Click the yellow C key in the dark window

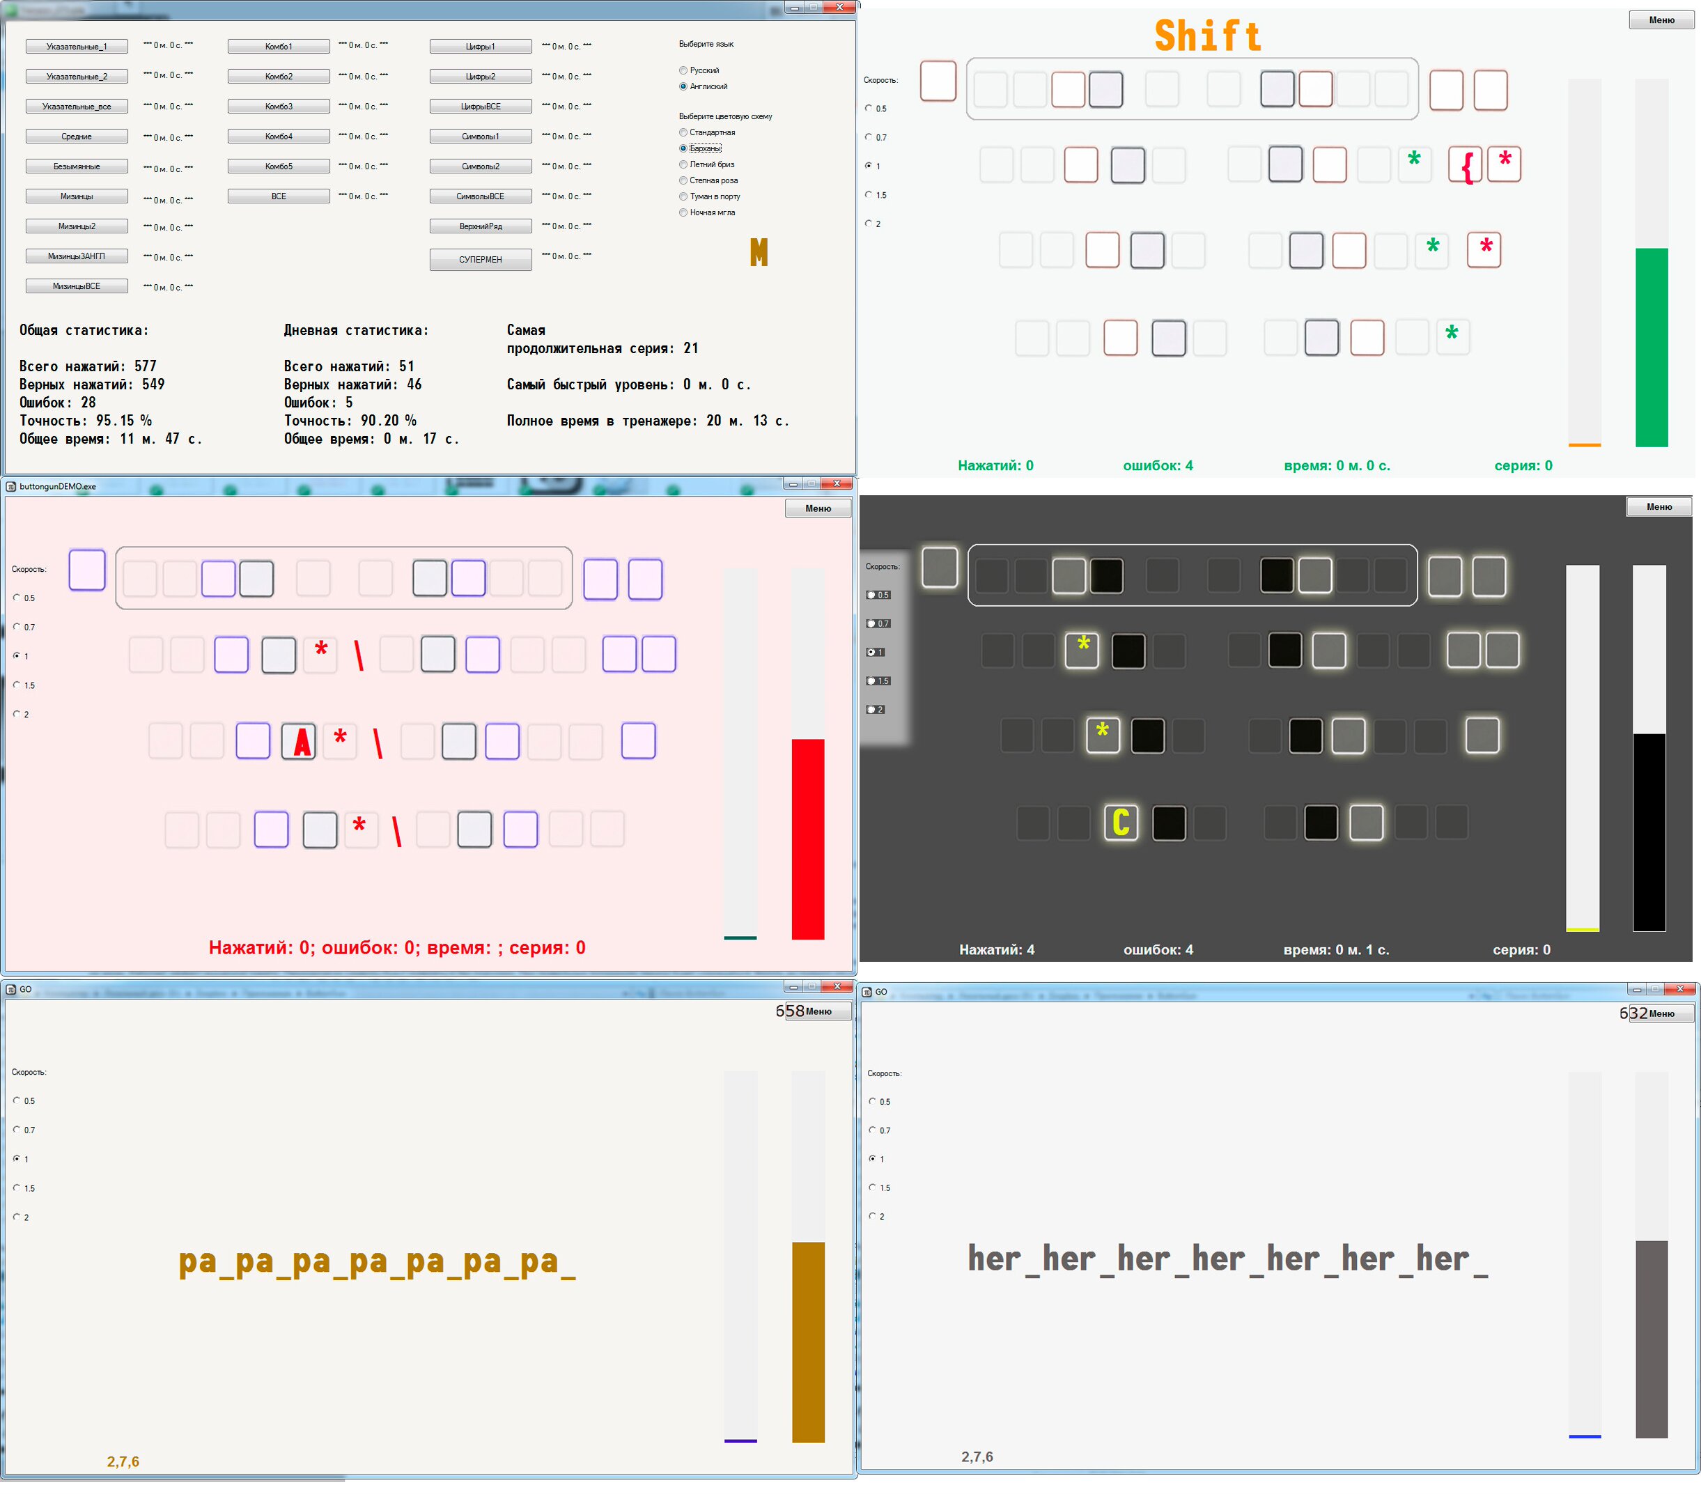coord(1120,823)
